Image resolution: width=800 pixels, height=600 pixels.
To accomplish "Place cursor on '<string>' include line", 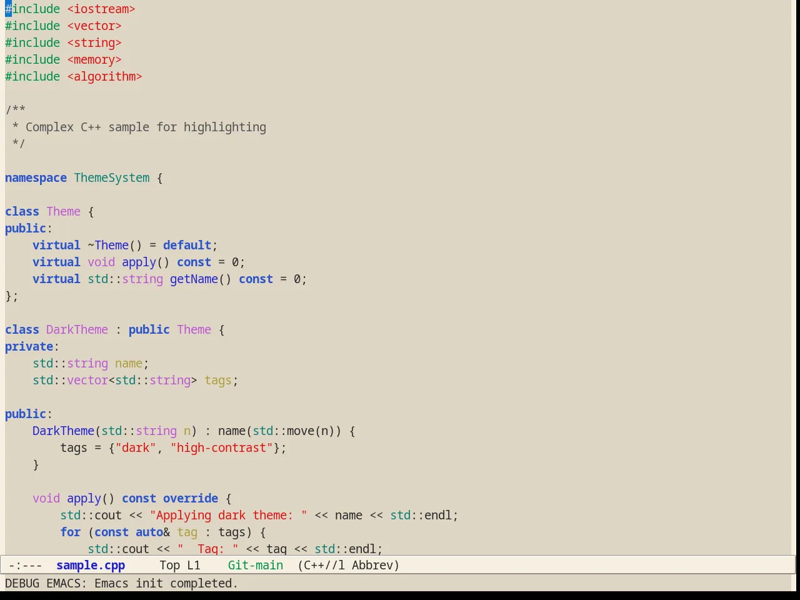I will click(94, 43).
